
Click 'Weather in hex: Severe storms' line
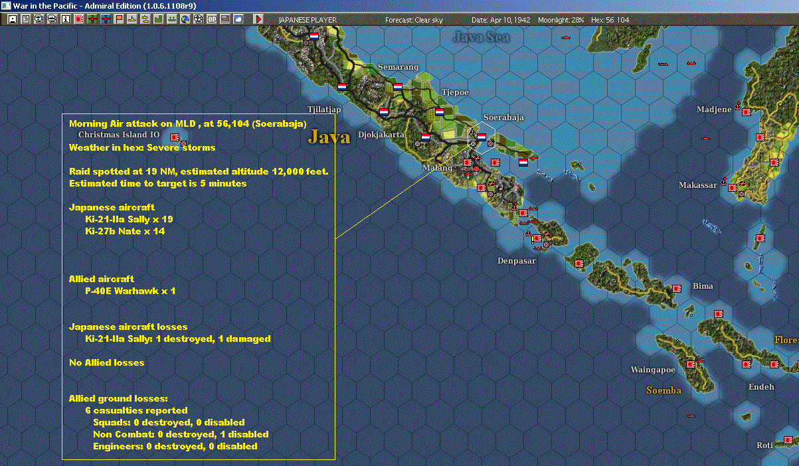click(142, 147)
